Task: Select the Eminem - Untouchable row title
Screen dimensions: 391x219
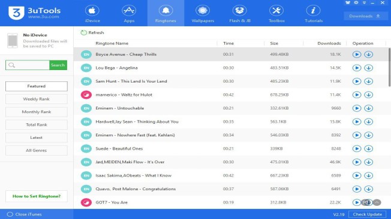Action: point(120,108)
